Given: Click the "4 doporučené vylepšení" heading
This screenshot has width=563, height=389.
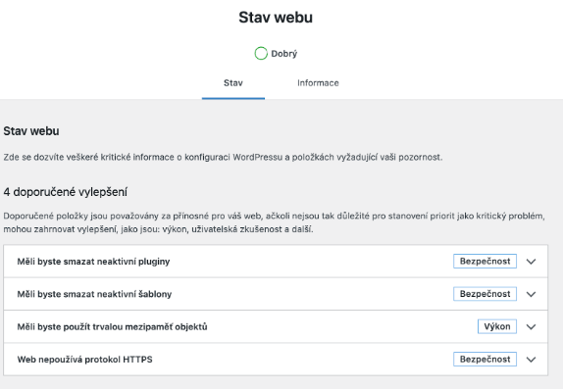Looking at the screenshot, I should (66, 192).
